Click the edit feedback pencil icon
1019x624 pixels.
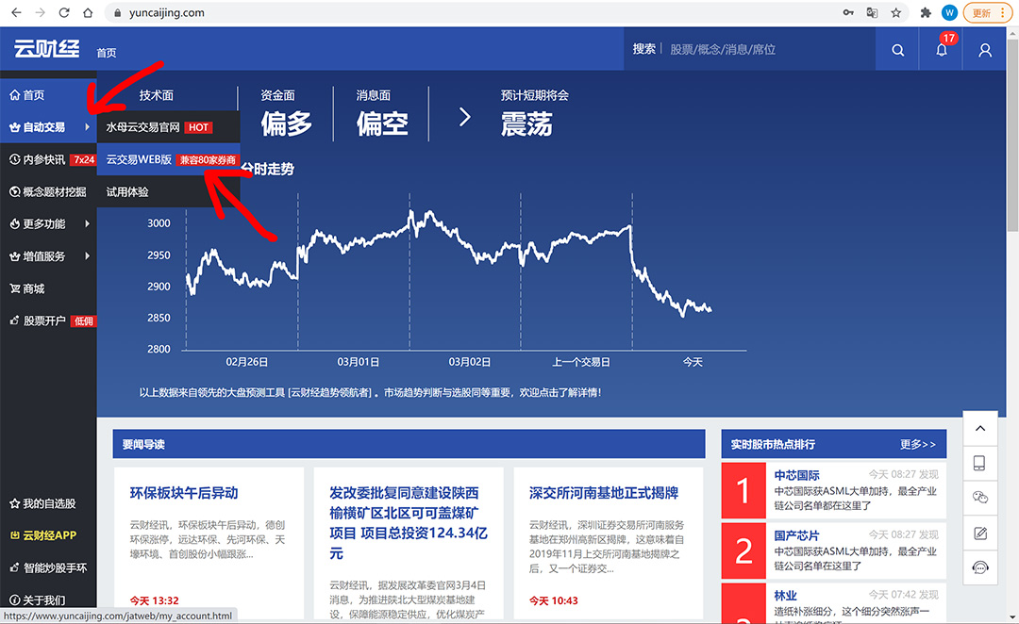[980, 534]
